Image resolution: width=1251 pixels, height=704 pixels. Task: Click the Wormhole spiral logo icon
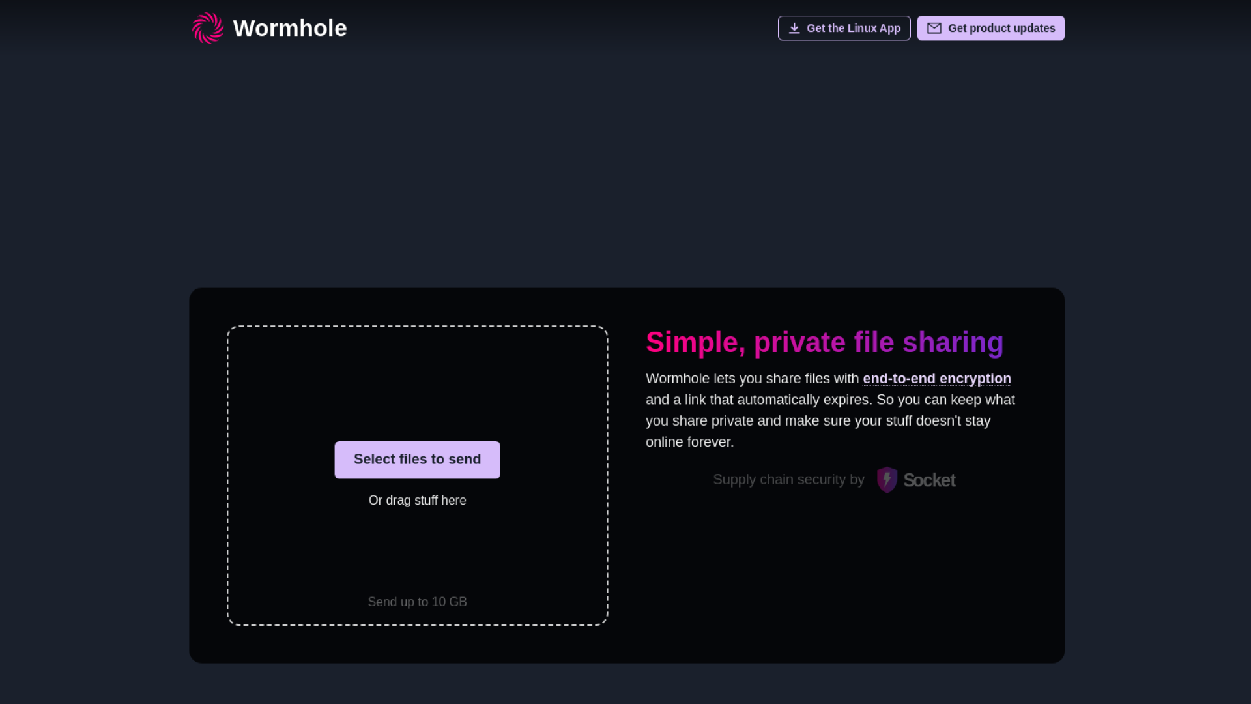coord(208,28)
